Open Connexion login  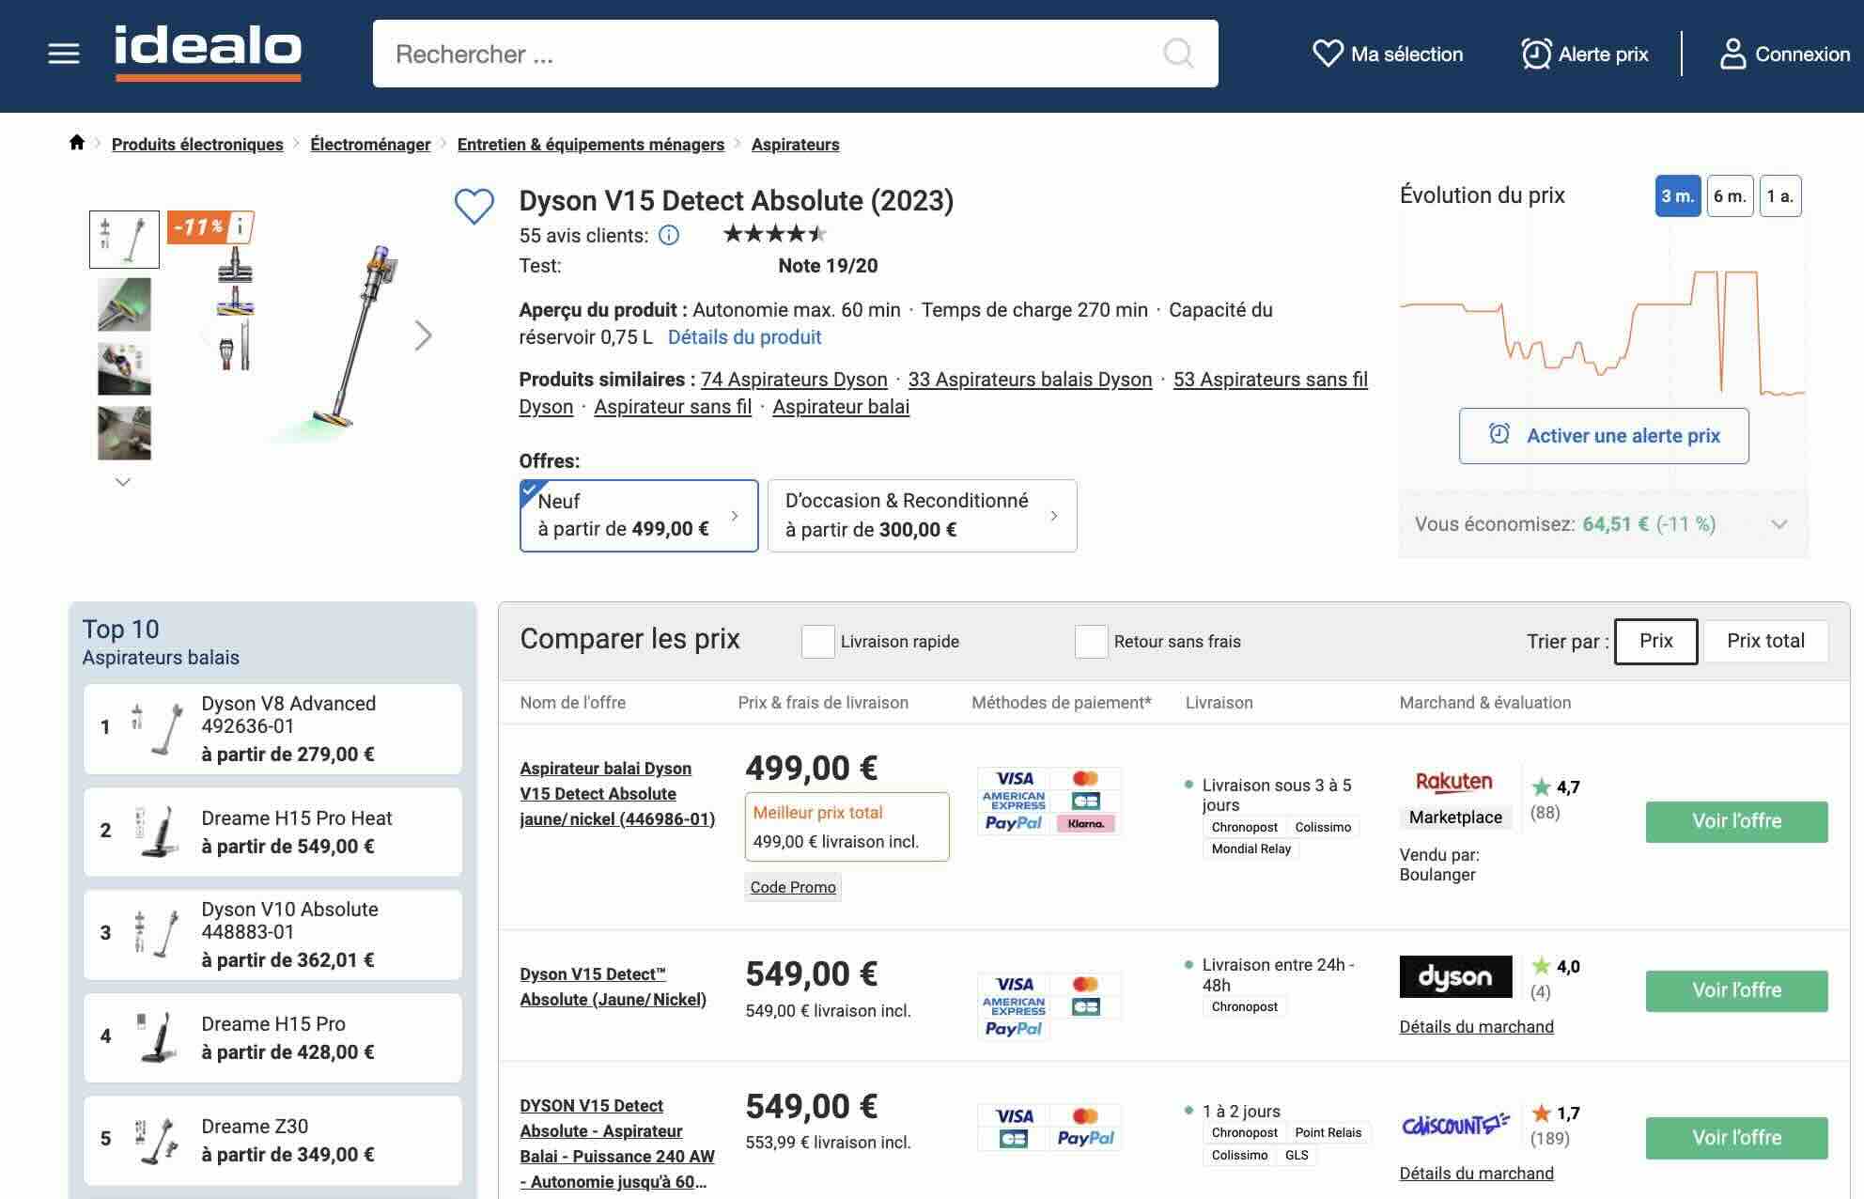point(1784,54)
